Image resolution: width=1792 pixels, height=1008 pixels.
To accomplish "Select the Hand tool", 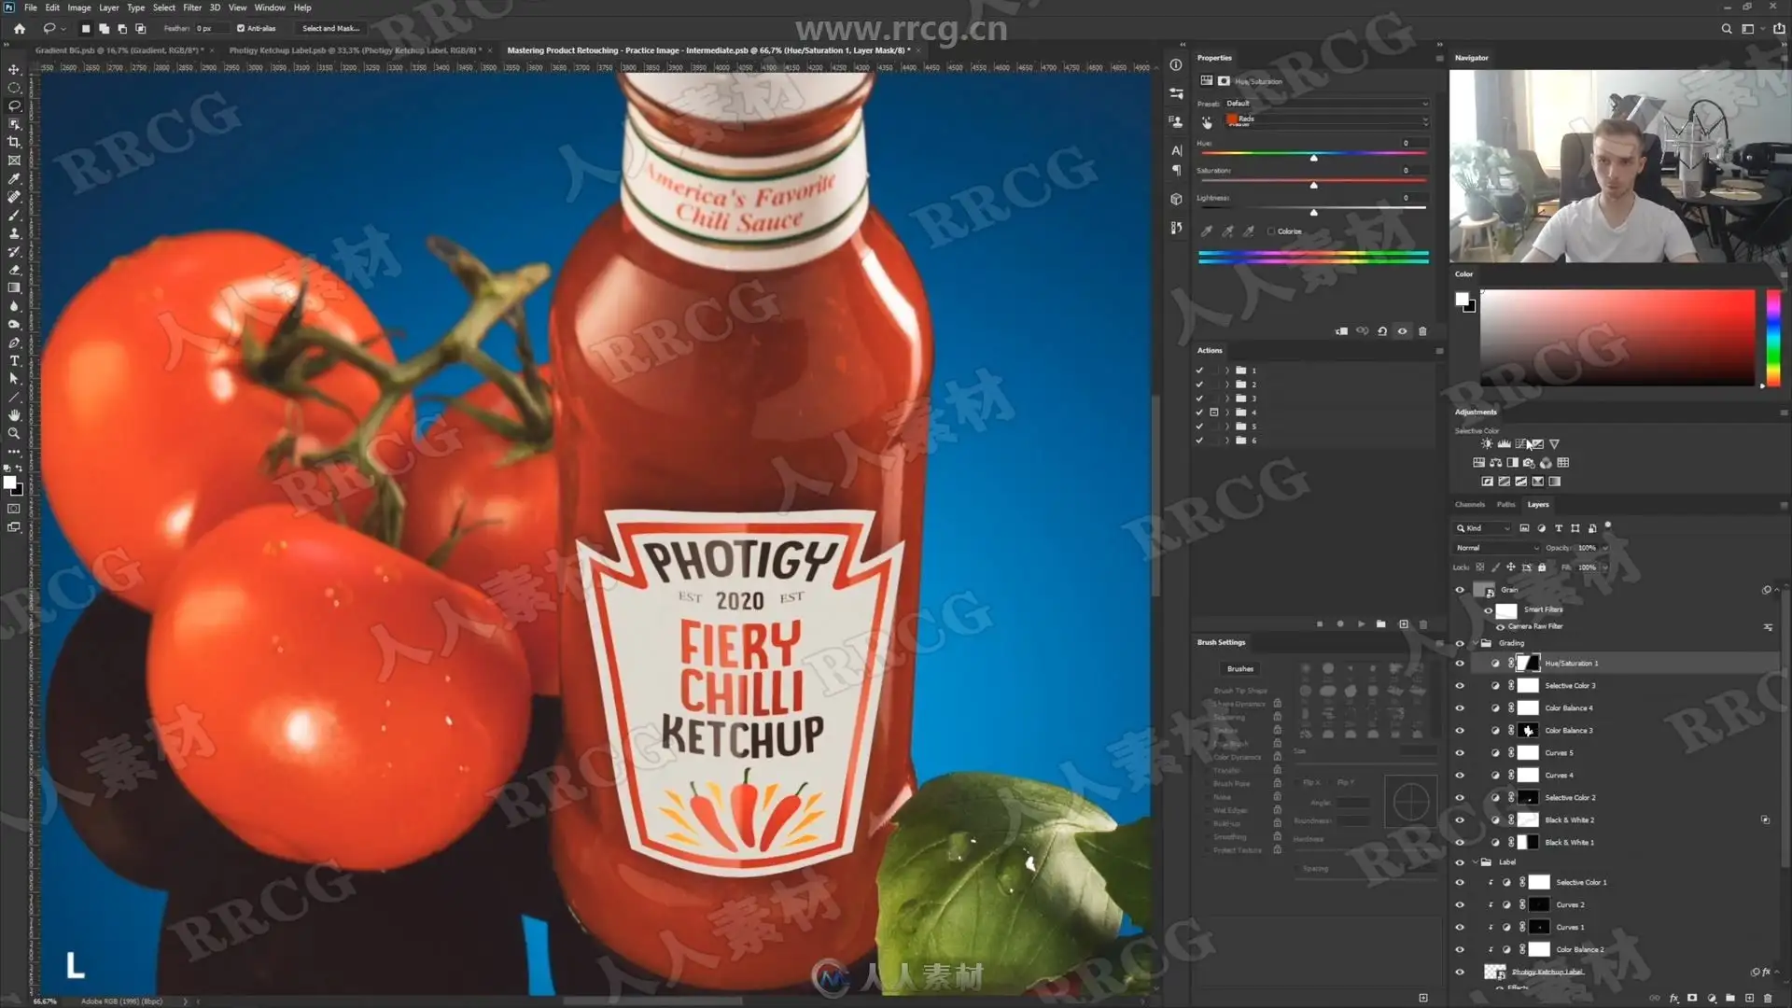I will [x=14, y=415].
